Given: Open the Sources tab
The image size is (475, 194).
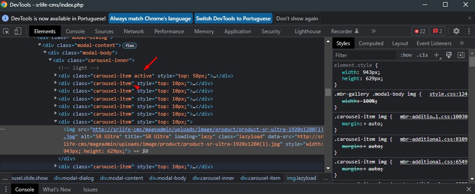Looking at the screenshot, I should [x=104, y=31].
